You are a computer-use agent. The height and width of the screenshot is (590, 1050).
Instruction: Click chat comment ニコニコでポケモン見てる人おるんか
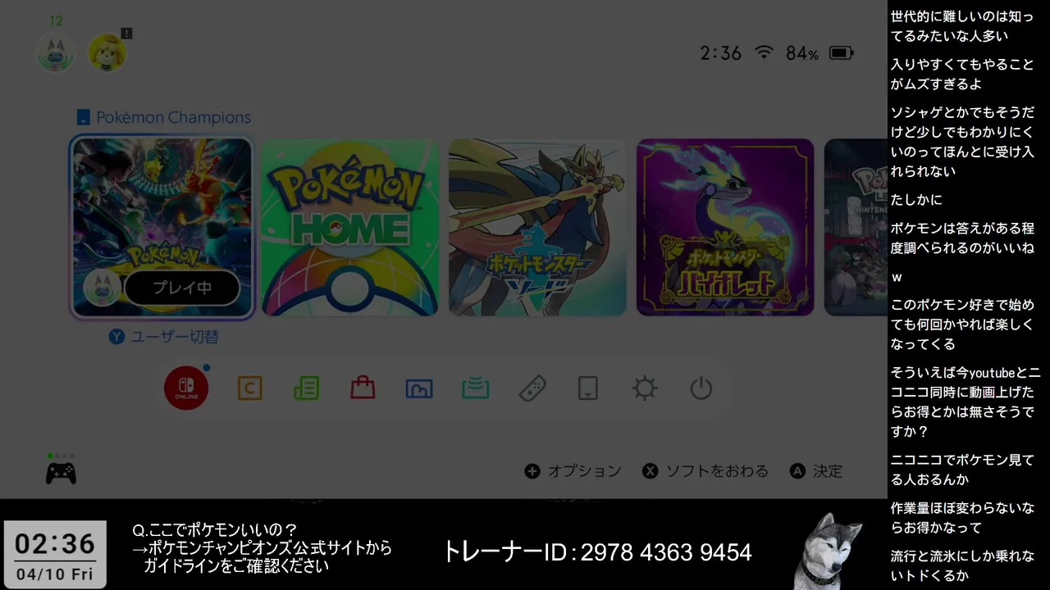962,470
